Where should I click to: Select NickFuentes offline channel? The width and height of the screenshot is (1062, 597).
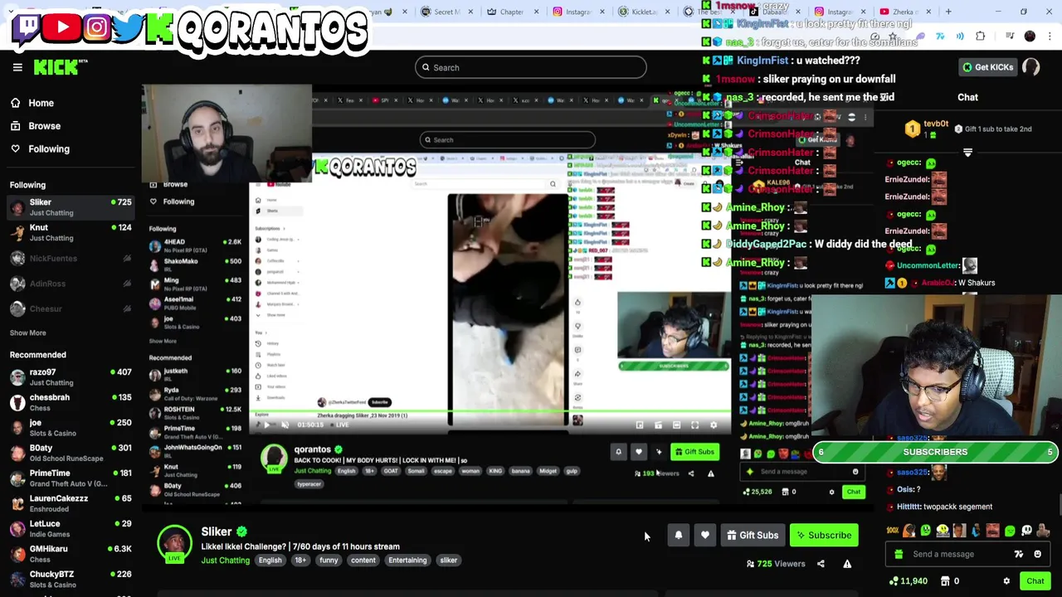pos(70,259)
